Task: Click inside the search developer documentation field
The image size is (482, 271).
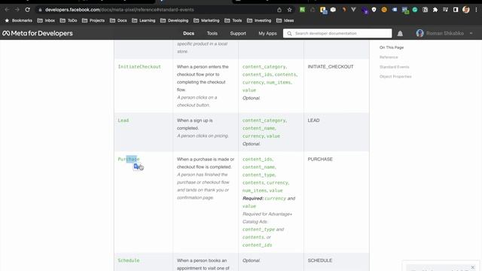Action: tap(337, 33)
